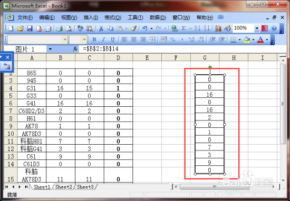Cut selection with the scissors icon
The width and height of the screenshot is (290, 201).
[101, 28]
